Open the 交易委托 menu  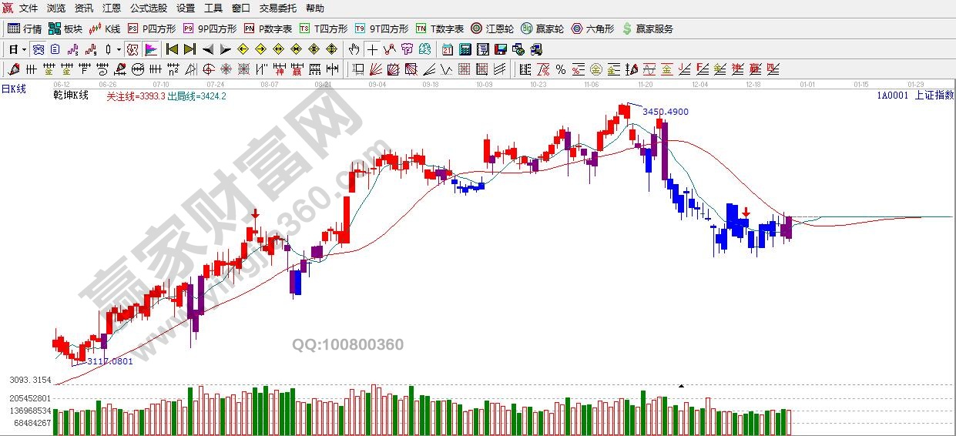277,8
